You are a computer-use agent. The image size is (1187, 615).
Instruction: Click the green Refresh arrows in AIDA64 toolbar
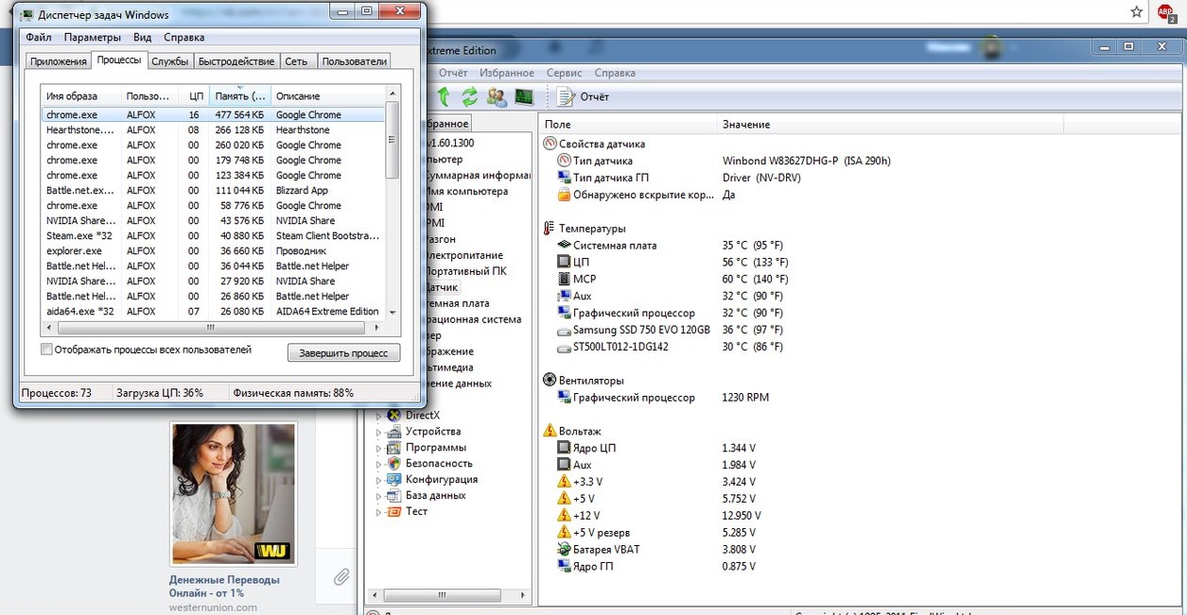pyautogui.click(x=469, y=96)
